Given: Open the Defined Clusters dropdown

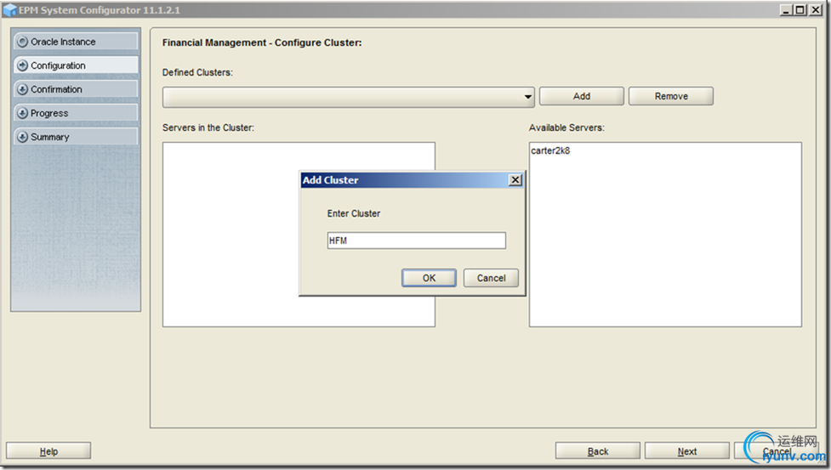Looking at the screenshot, I should click(x=527, y=97).
